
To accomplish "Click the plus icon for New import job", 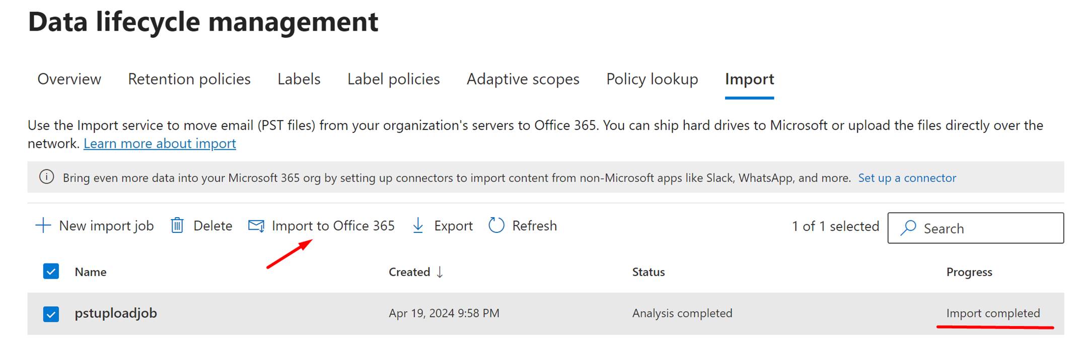I will pyautogui.click(x=43, y=225).
